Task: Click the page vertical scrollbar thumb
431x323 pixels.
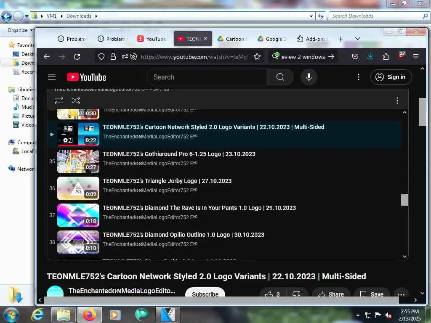Action: pyautogui.click(x=422, y=112)
